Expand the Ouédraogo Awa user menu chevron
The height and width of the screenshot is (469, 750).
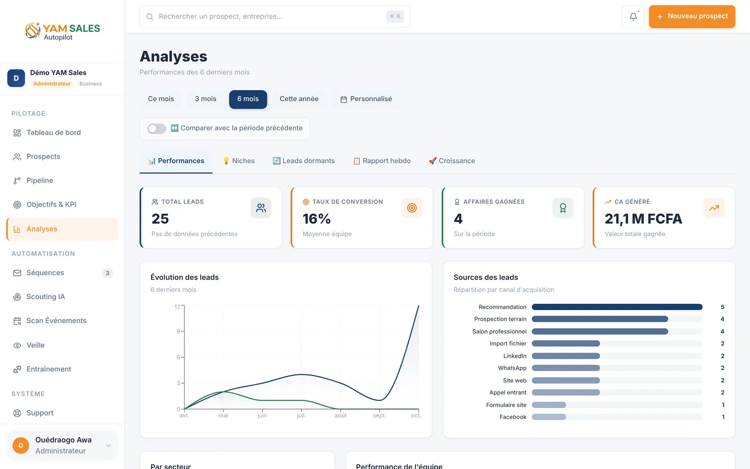point(108,446)
